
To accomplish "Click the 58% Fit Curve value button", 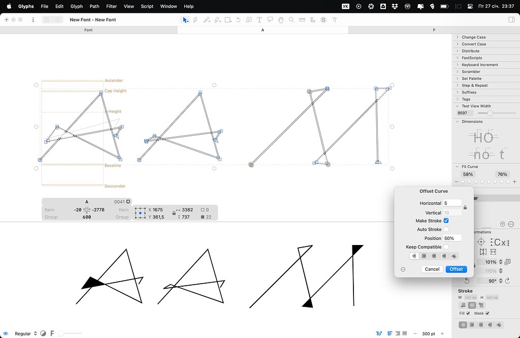I will pos(468,174).
